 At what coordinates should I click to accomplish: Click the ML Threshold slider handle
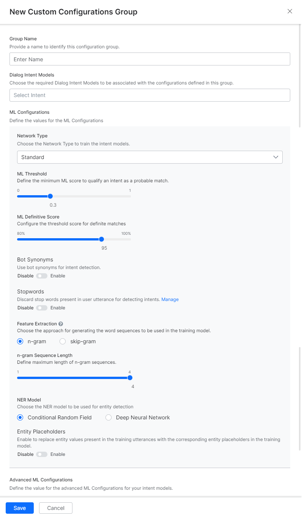[50, 196]
